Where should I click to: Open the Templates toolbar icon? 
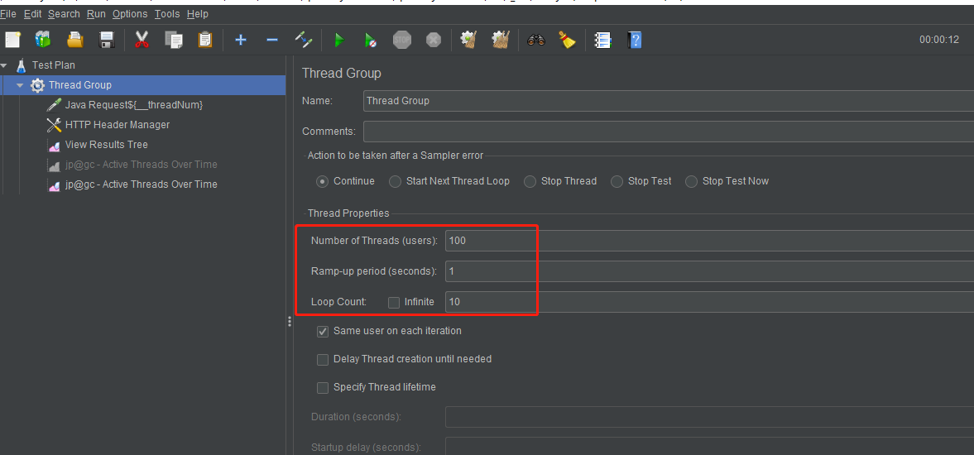(44, 41)
